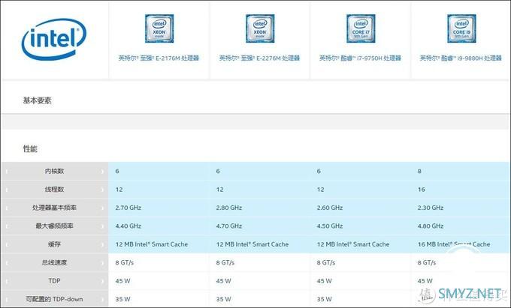Select the 缓存 row label
The image size is (511, 308).
pyautogui.click(x=54, y=244)
